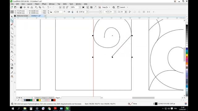Open the Effects menu
This screenshot has height=111, width=198.
[x=44, y=4]
